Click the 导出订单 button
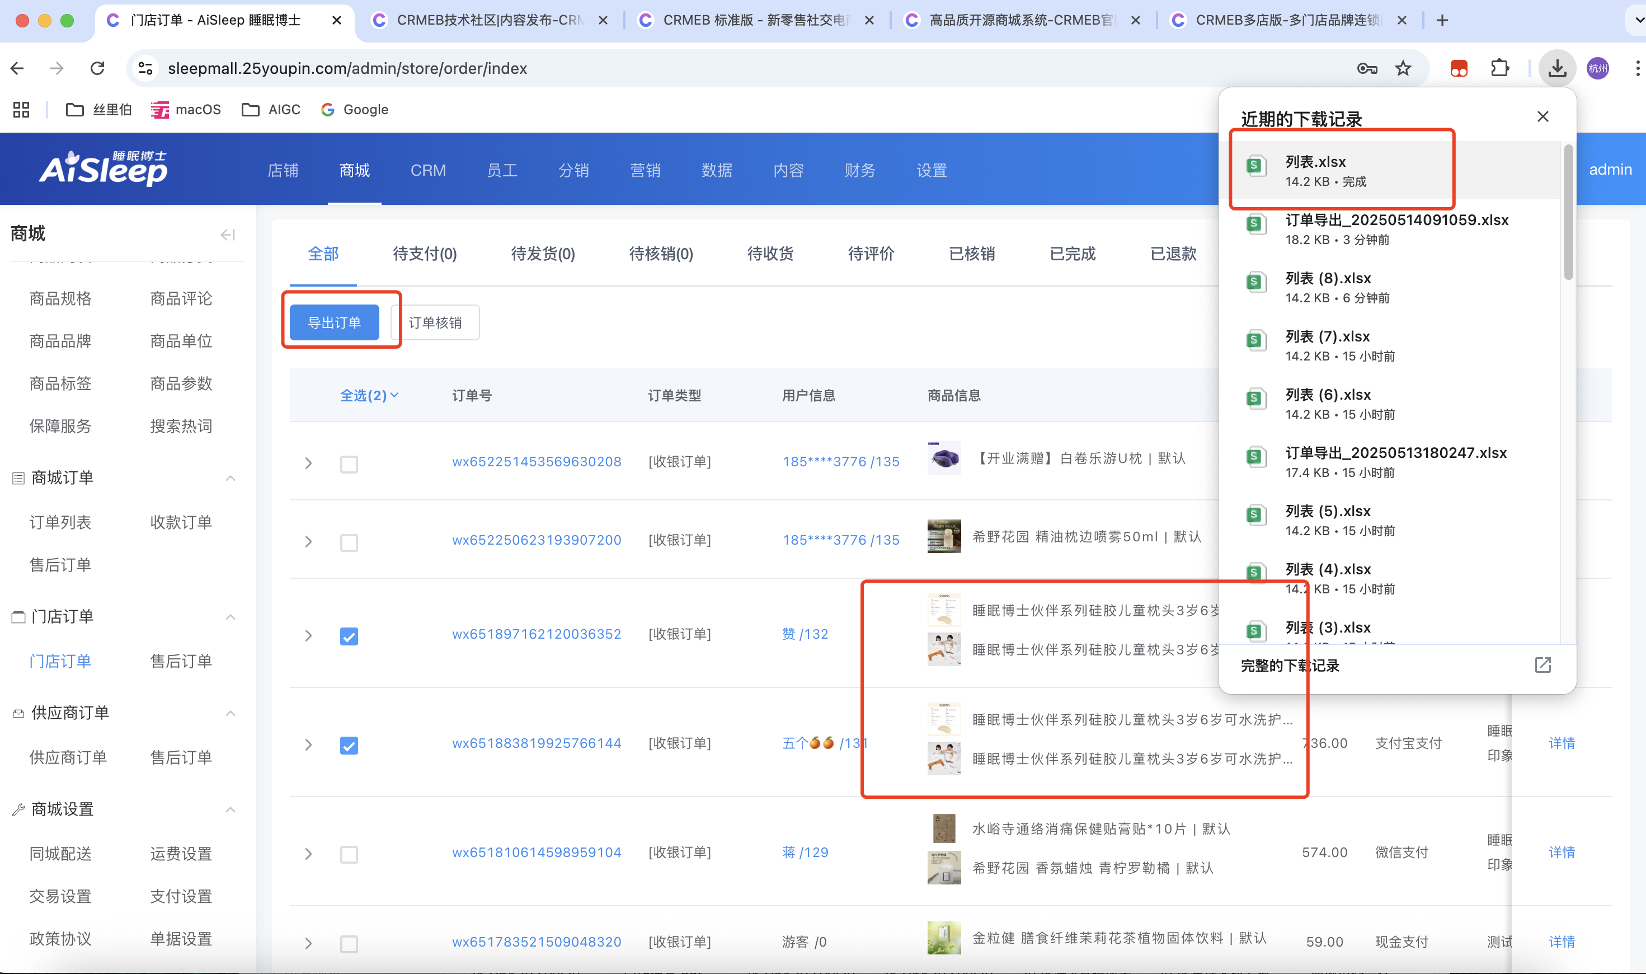Screen dimensions: 1646x974 point(335,322)
